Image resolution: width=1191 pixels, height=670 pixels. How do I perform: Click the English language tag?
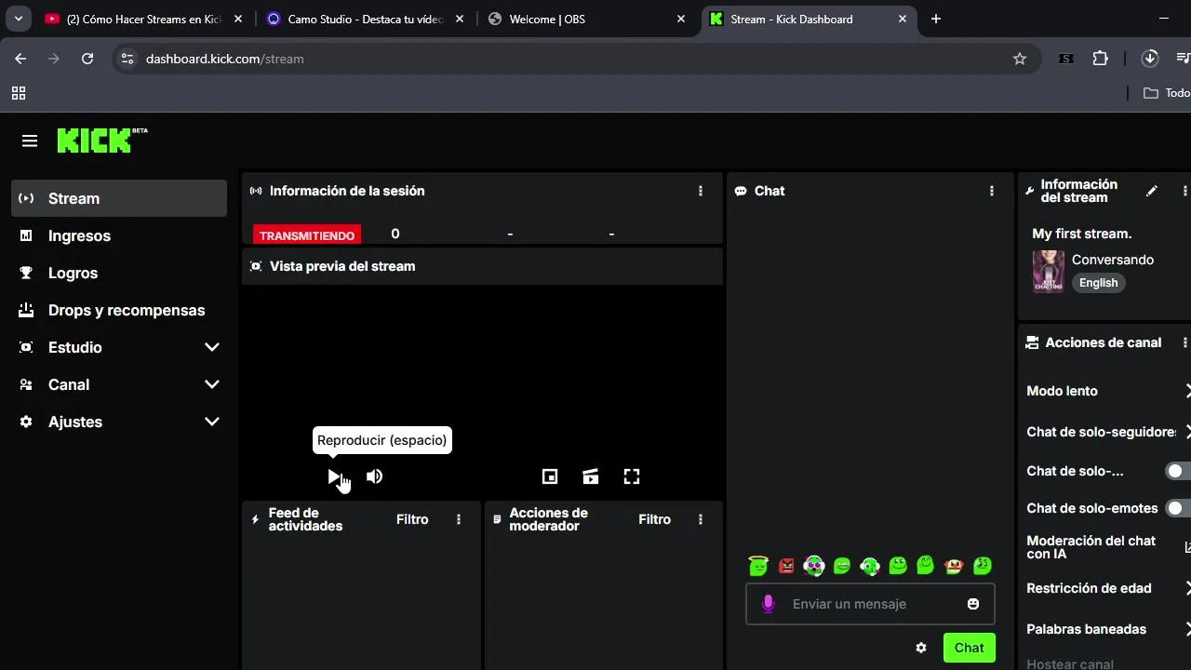click(x=1099, y=283)
